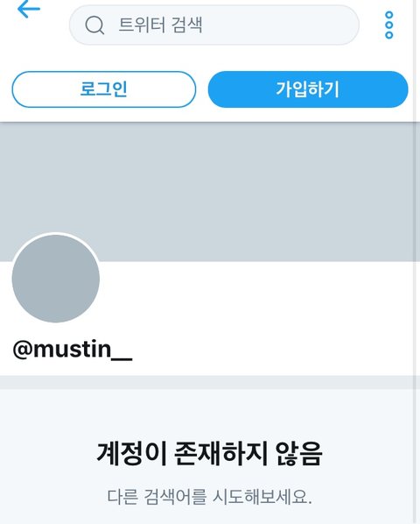Focus the 트위터 검색 search field

(214, 25)
